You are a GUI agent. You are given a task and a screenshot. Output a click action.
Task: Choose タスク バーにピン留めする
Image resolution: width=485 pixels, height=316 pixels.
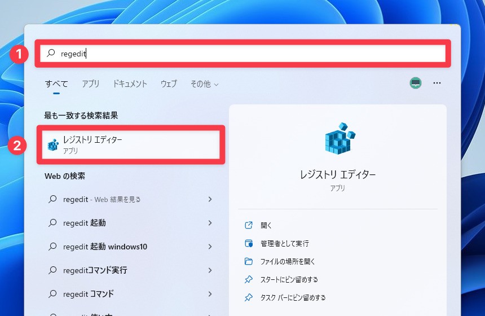pyautogui.click(x=293, y=297)
